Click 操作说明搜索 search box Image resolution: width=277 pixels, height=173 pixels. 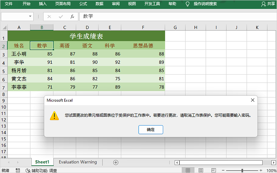point(205,4)
